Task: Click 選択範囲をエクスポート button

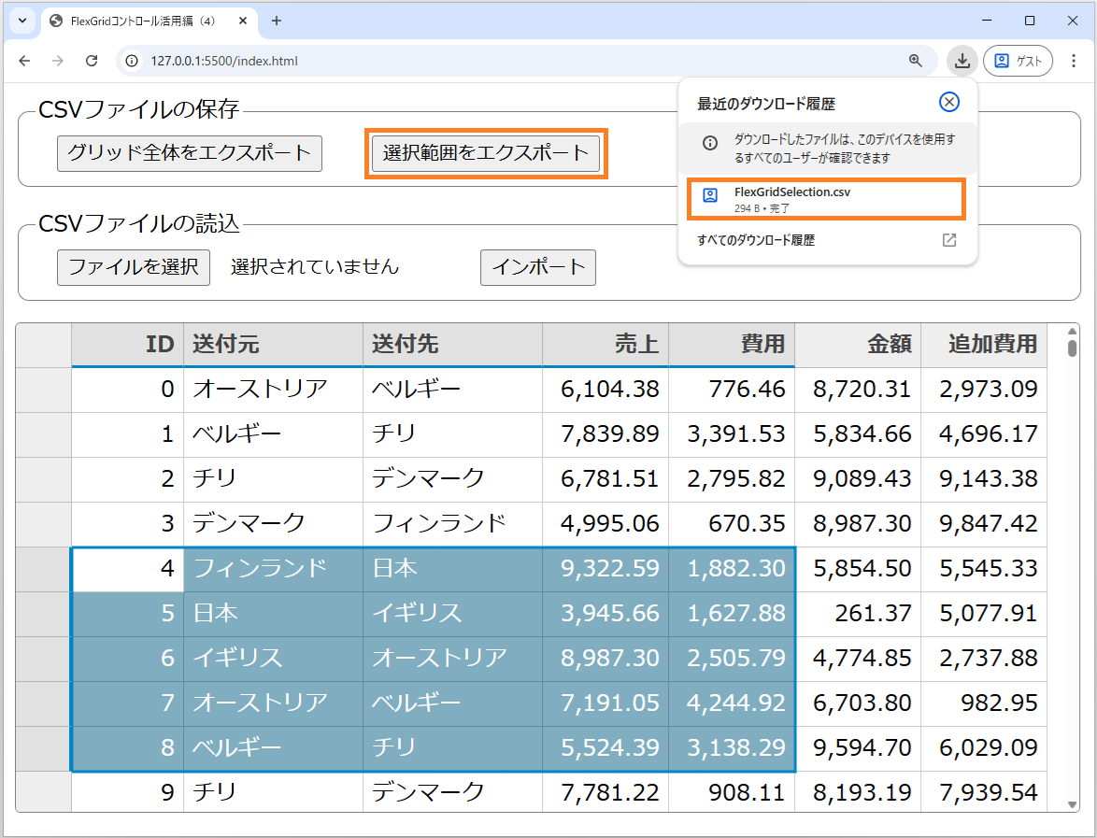Action: tap(486, 153)
